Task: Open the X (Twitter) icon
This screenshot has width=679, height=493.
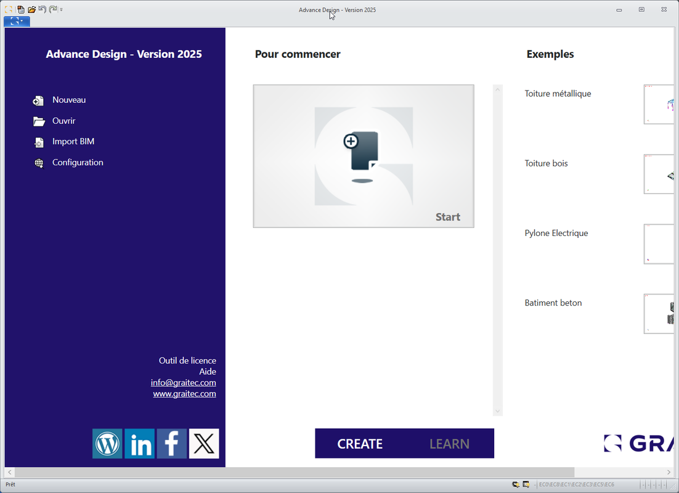Action: [204, 444]
